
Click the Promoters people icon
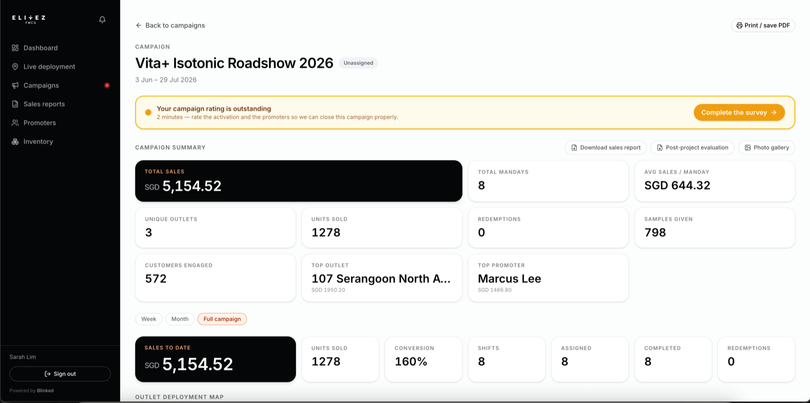click(15, 123)
